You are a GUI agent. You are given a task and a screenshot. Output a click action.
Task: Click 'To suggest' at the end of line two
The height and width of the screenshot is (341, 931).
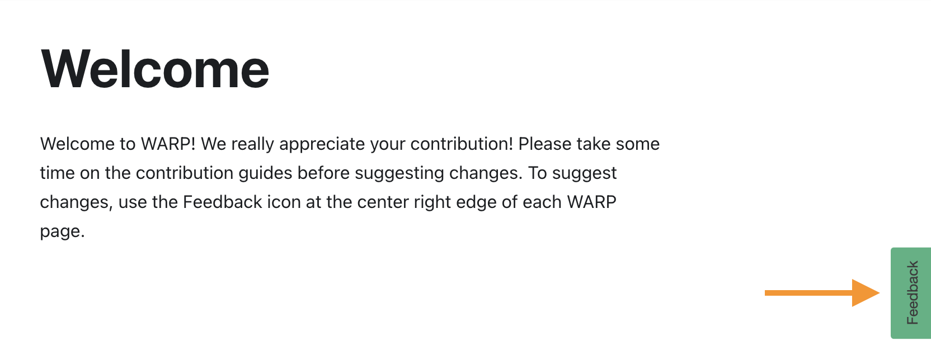[572, 173]
